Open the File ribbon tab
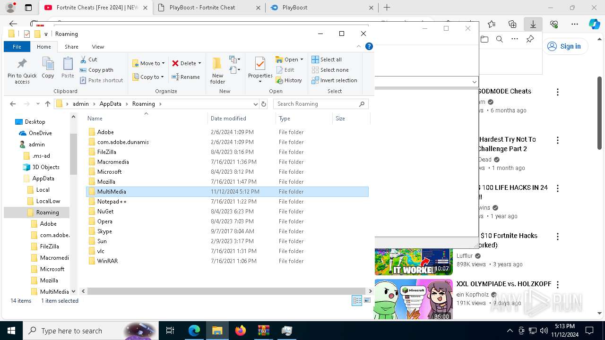The image size is (605, 340). tap(17, 47)
